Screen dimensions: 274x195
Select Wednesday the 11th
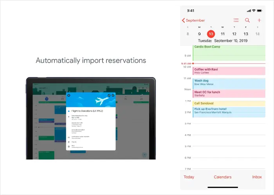coord(223,34)
